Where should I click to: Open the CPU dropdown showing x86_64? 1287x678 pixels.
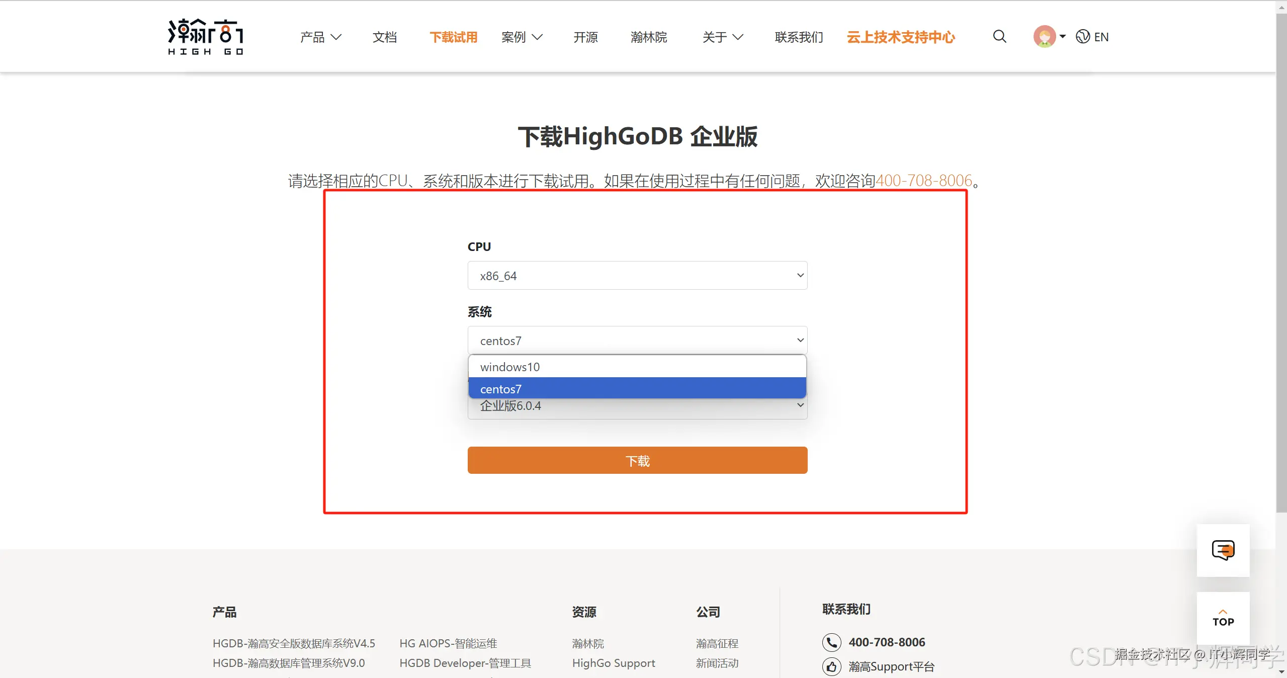(x=636, y=275)
